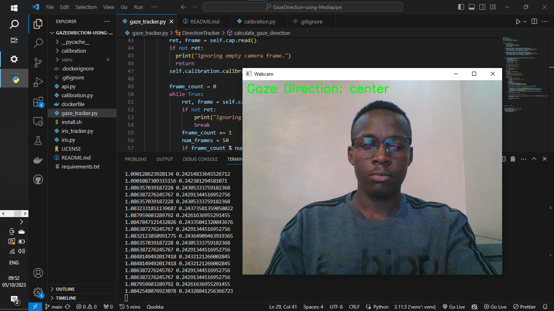The height and width of the screenshot is (311, 554).
Task: Open the Run and Debug view
Action: click(x=38, y=82)
